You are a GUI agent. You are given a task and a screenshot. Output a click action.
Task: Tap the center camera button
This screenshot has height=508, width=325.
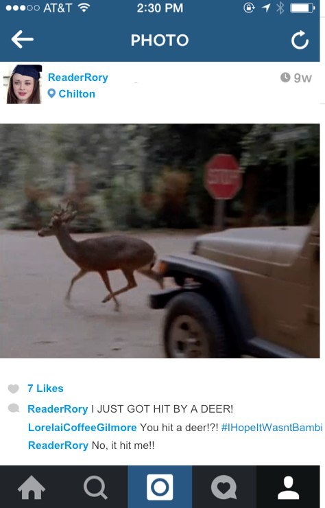160,487
